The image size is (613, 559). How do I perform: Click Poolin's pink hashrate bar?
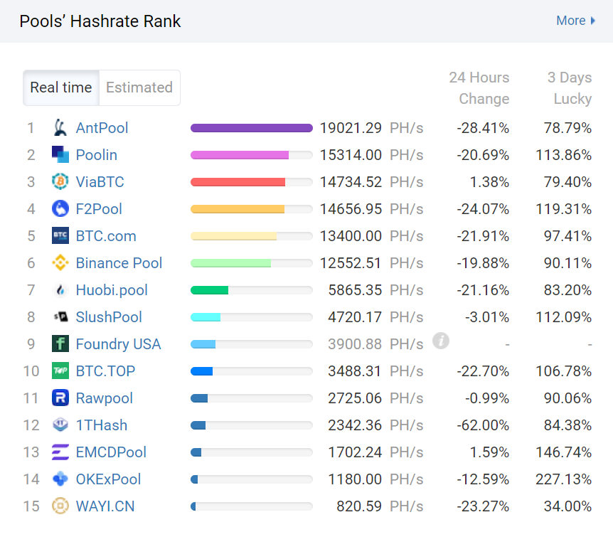(x=240, y=155)
